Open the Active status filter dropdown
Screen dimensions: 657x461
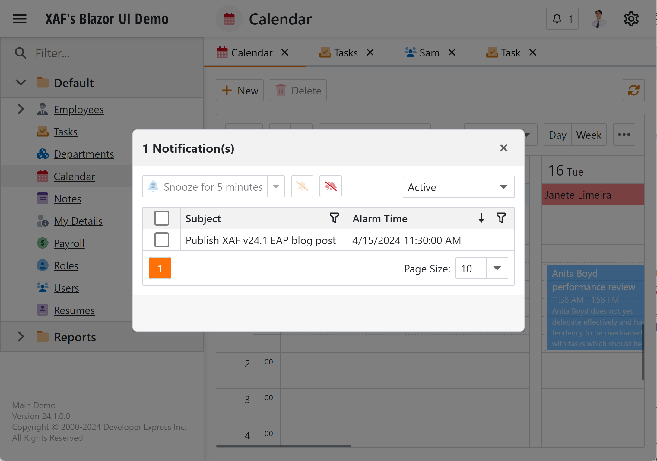503,187
